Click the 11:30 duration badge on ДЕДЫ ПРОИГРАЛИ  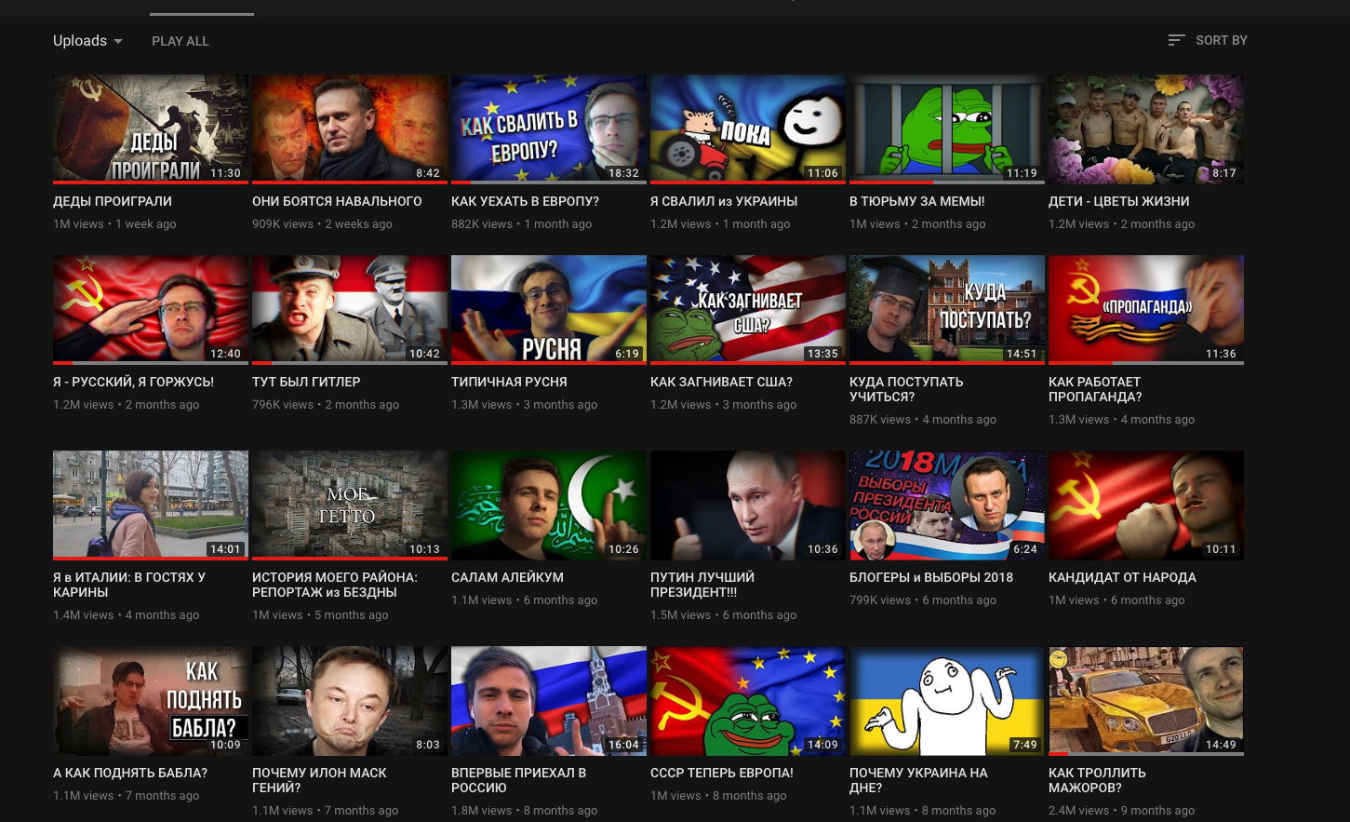[225, 173]
